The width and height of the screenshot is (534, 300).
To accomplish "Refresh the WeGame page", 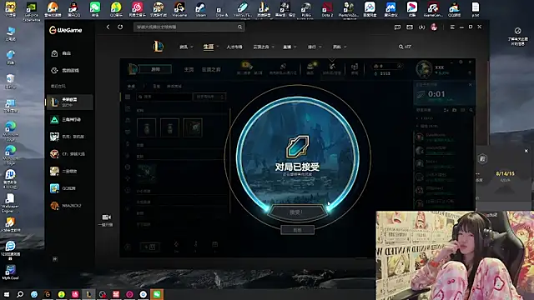I will (x=120, y=27).
